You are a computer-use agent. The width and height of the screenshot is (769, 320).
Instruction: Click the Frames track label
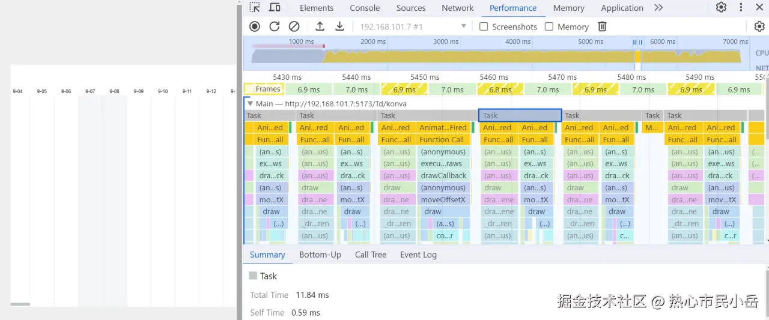click(x=267, y=89)
